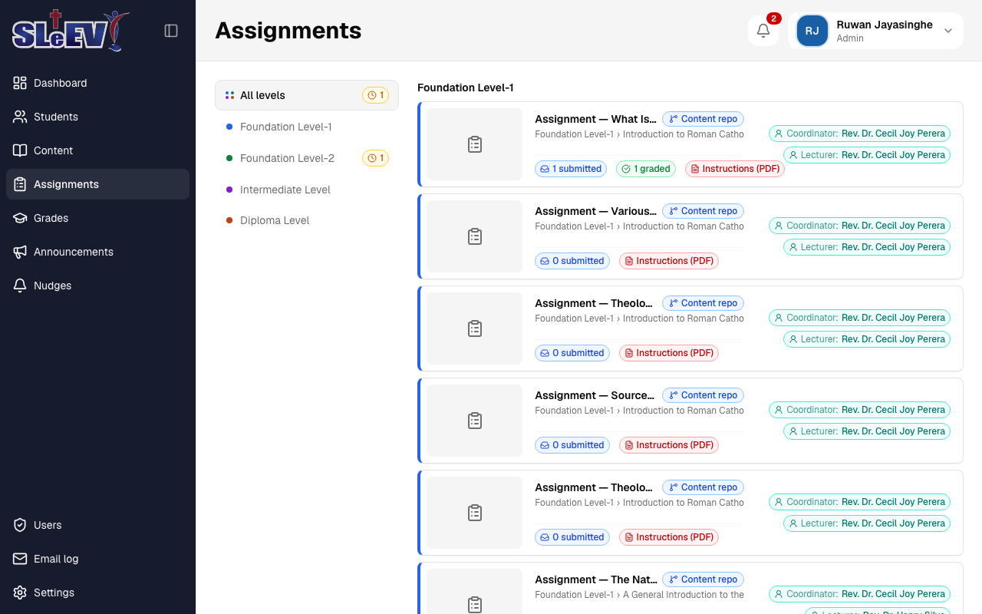Open 'Assignment — Source...' title

coord(595,395)
